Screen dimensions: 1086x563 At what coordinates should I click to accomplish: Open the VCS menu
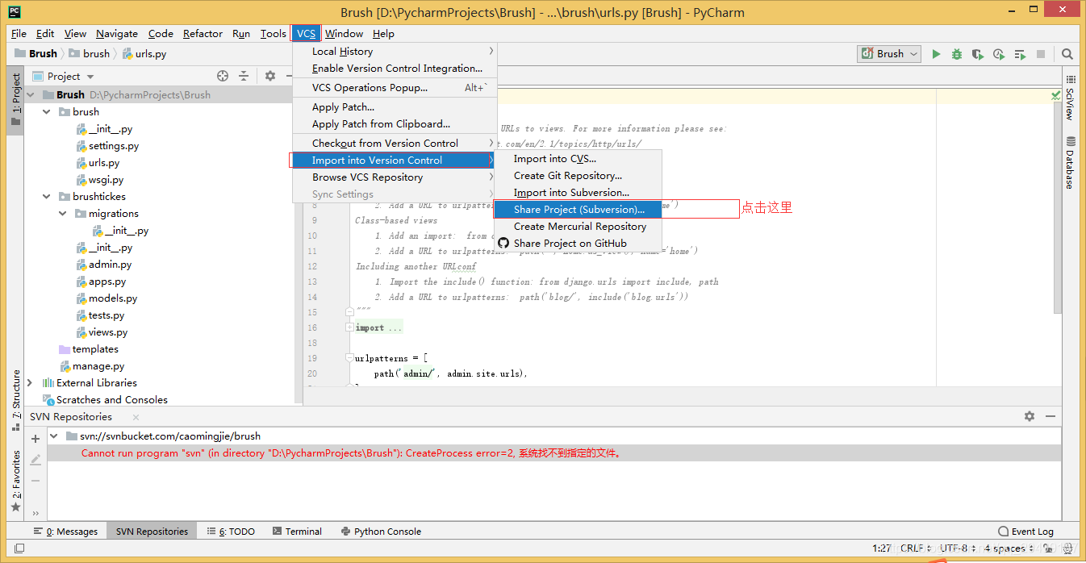[307, 33]
